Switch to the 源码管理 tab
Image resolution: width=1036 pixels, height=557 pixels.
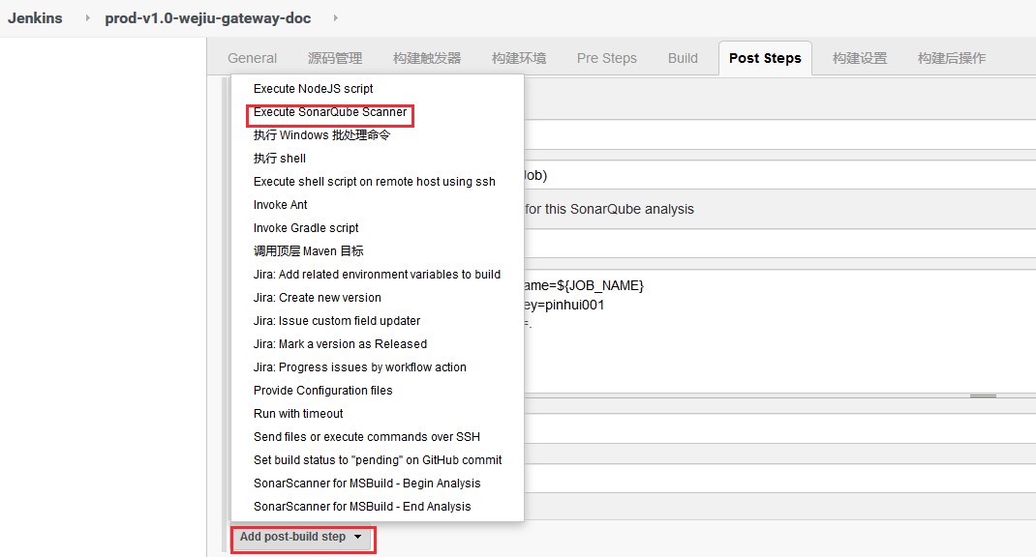pos(335,58)
